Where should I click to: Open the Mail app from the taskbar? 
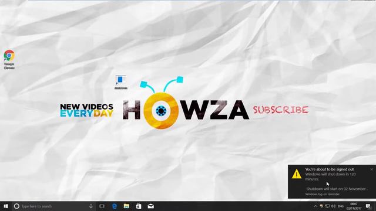tap(150, 206)
